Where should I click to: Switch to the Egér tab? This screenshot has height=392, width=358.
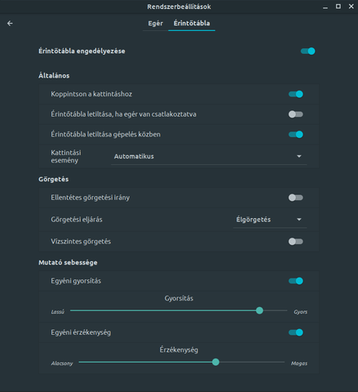(x=156, y=24)
